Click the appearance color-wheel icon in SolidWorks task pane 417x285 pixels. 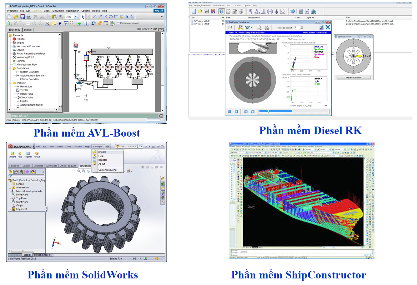163,197
